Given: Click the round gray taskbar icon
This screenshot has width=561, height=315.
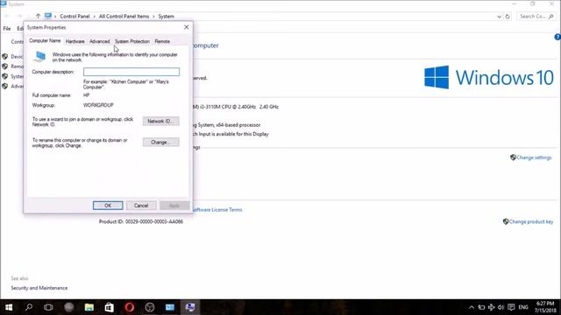Looking at the screenshot, I should click(69, 307).
